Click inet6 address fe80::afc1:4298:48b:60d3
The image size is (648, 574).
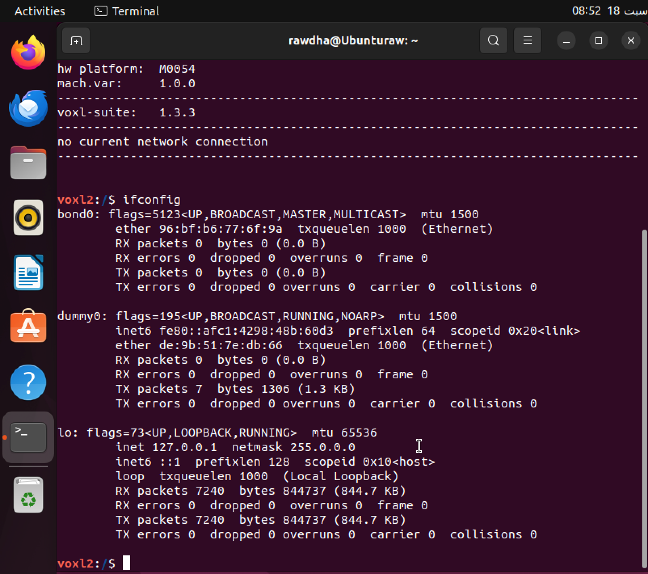[246, 331]
